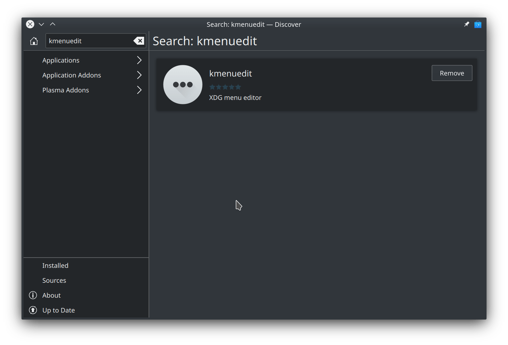
Task: Open the About page
Action: (x=86, y=295)
